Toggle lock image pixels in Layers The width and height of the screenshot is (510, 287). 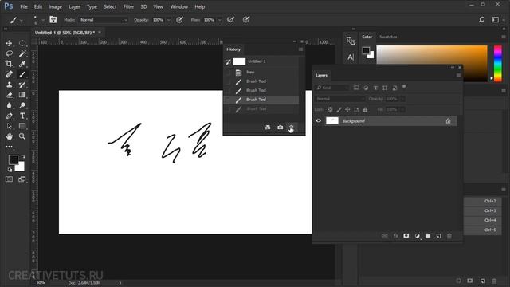[339, 110]
